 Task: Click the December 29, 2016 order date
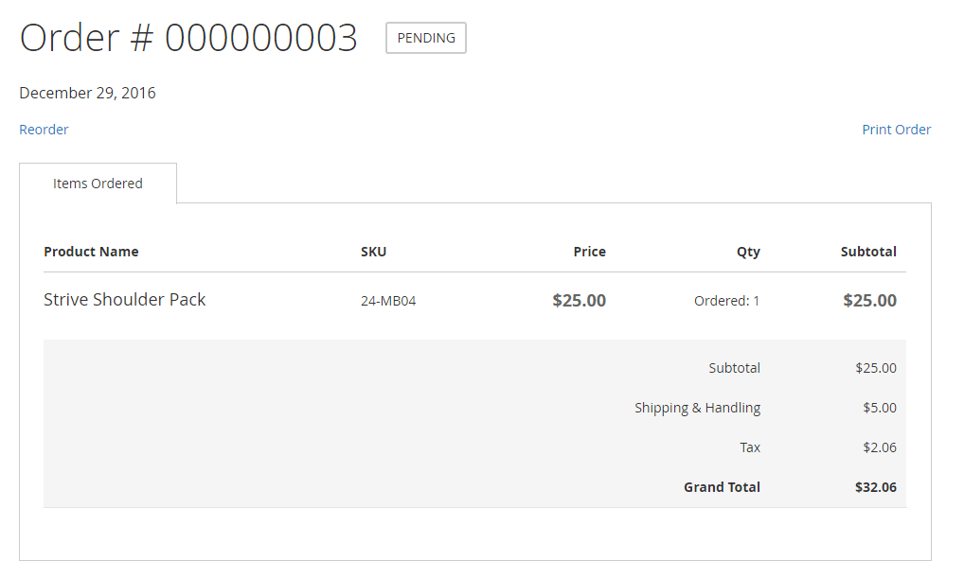pyautogui.click(x=87, y=93)
